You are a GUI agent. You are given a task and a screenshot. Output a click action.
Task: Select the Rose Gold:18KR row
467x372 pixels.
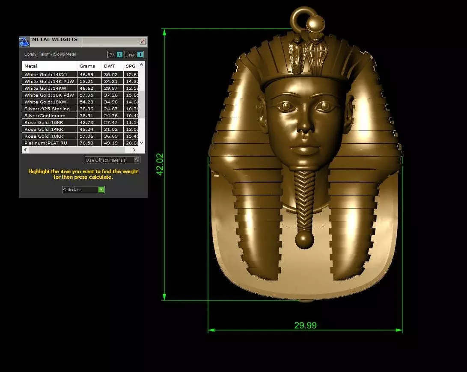[80, 136]
